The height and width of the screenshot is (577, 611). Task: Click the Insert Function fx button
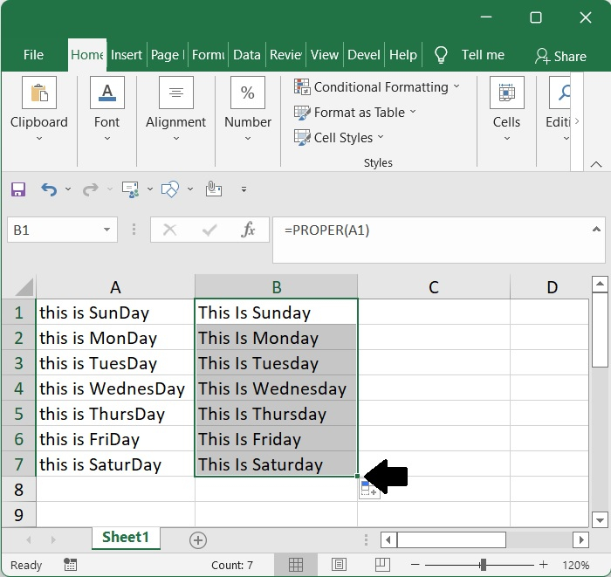coord(249,230)
